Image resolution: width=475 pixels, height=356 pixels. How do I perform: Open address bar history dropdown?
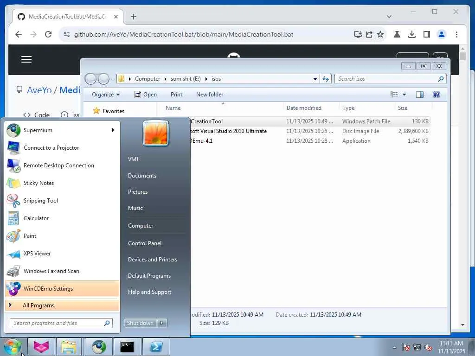click(315, 79)
